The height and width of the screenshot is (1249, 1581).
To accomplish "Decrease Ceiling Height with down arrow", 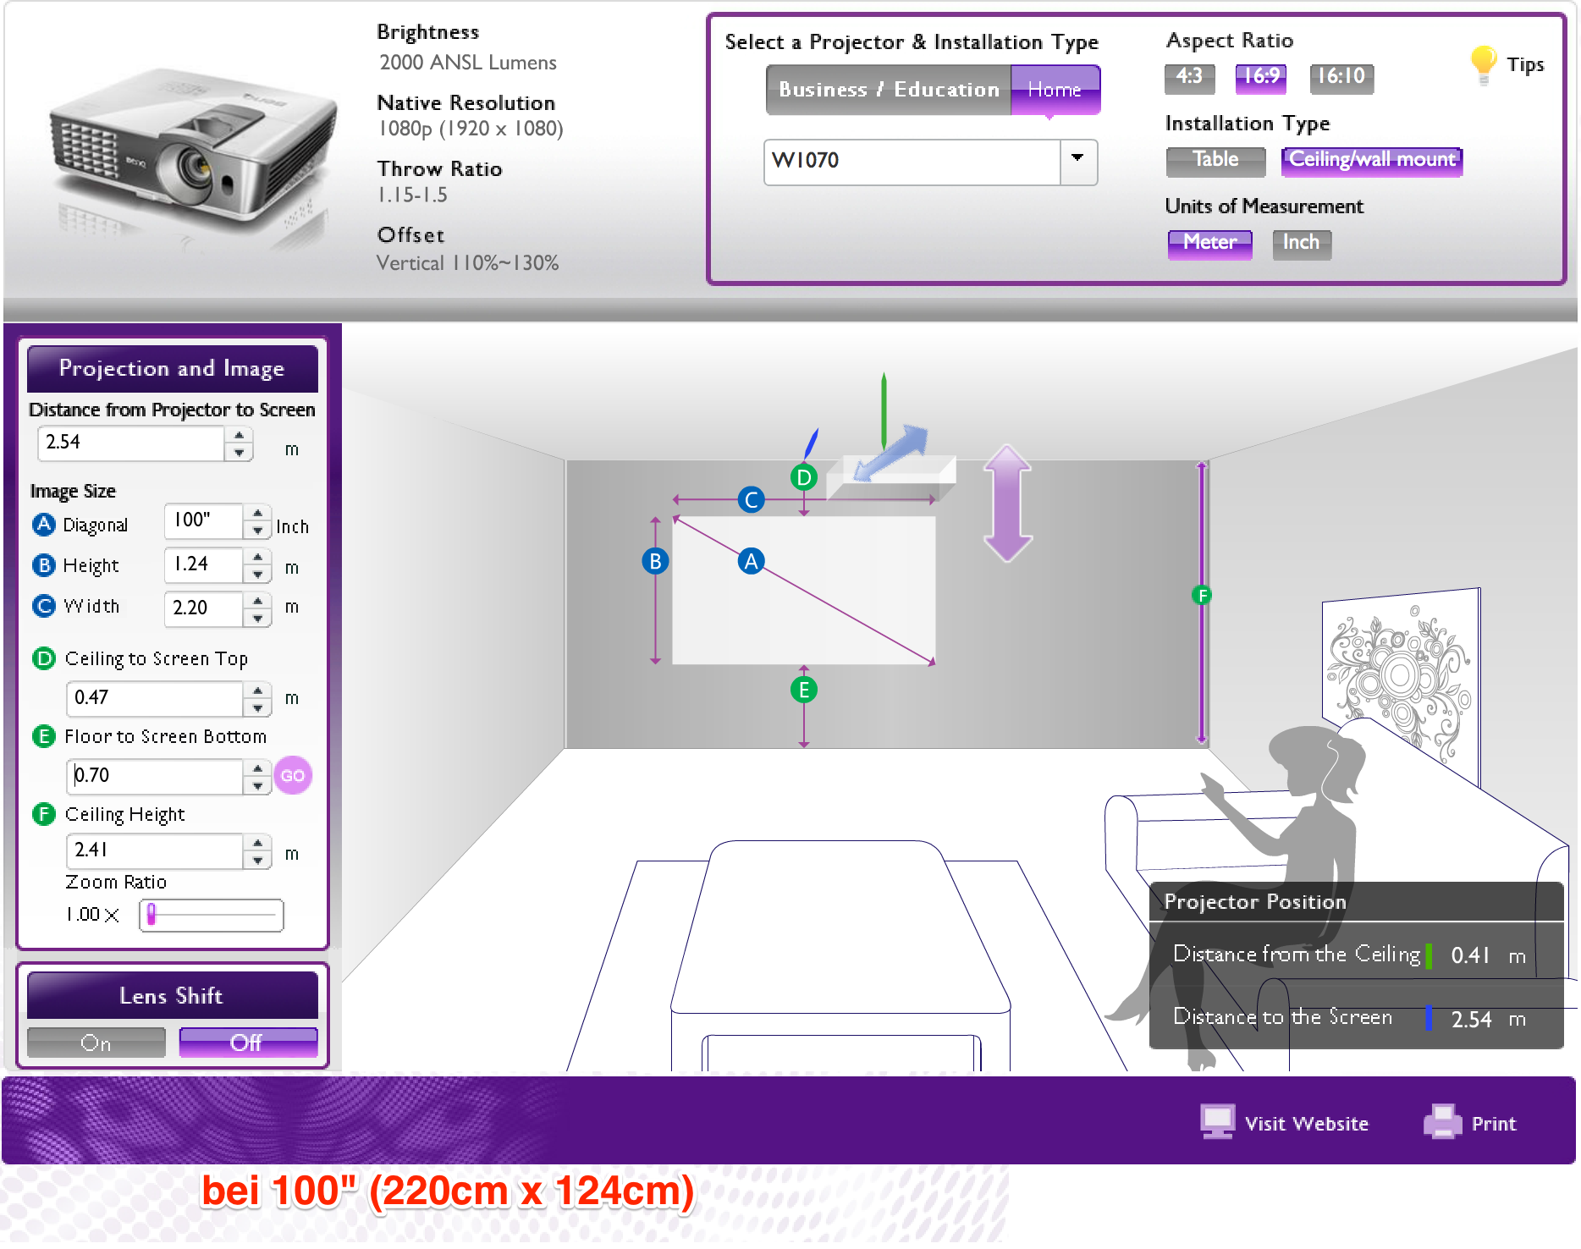I will (257, 861).
